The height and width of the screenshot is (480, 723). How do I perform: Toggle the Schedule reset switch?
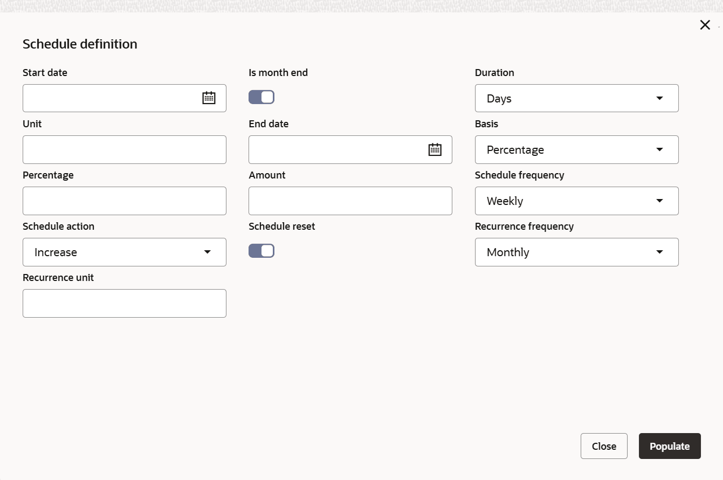pos(261,251)
